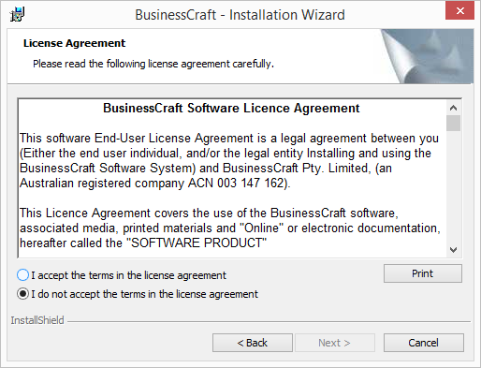Print the license agreement
This screenshot has width=481, height=368.
[423, 273]
